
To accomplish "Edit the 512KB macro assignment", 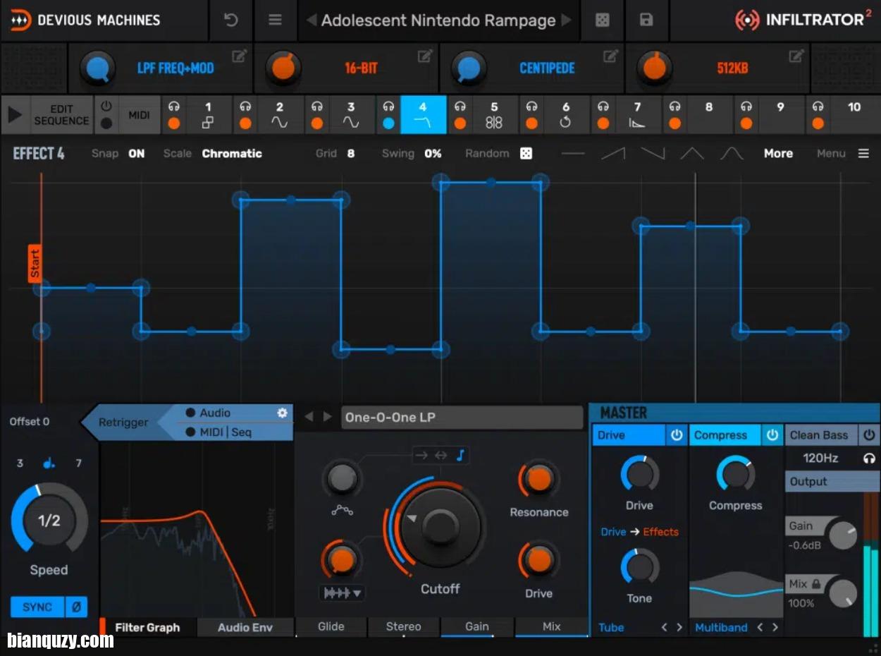I will coord(797,56).
